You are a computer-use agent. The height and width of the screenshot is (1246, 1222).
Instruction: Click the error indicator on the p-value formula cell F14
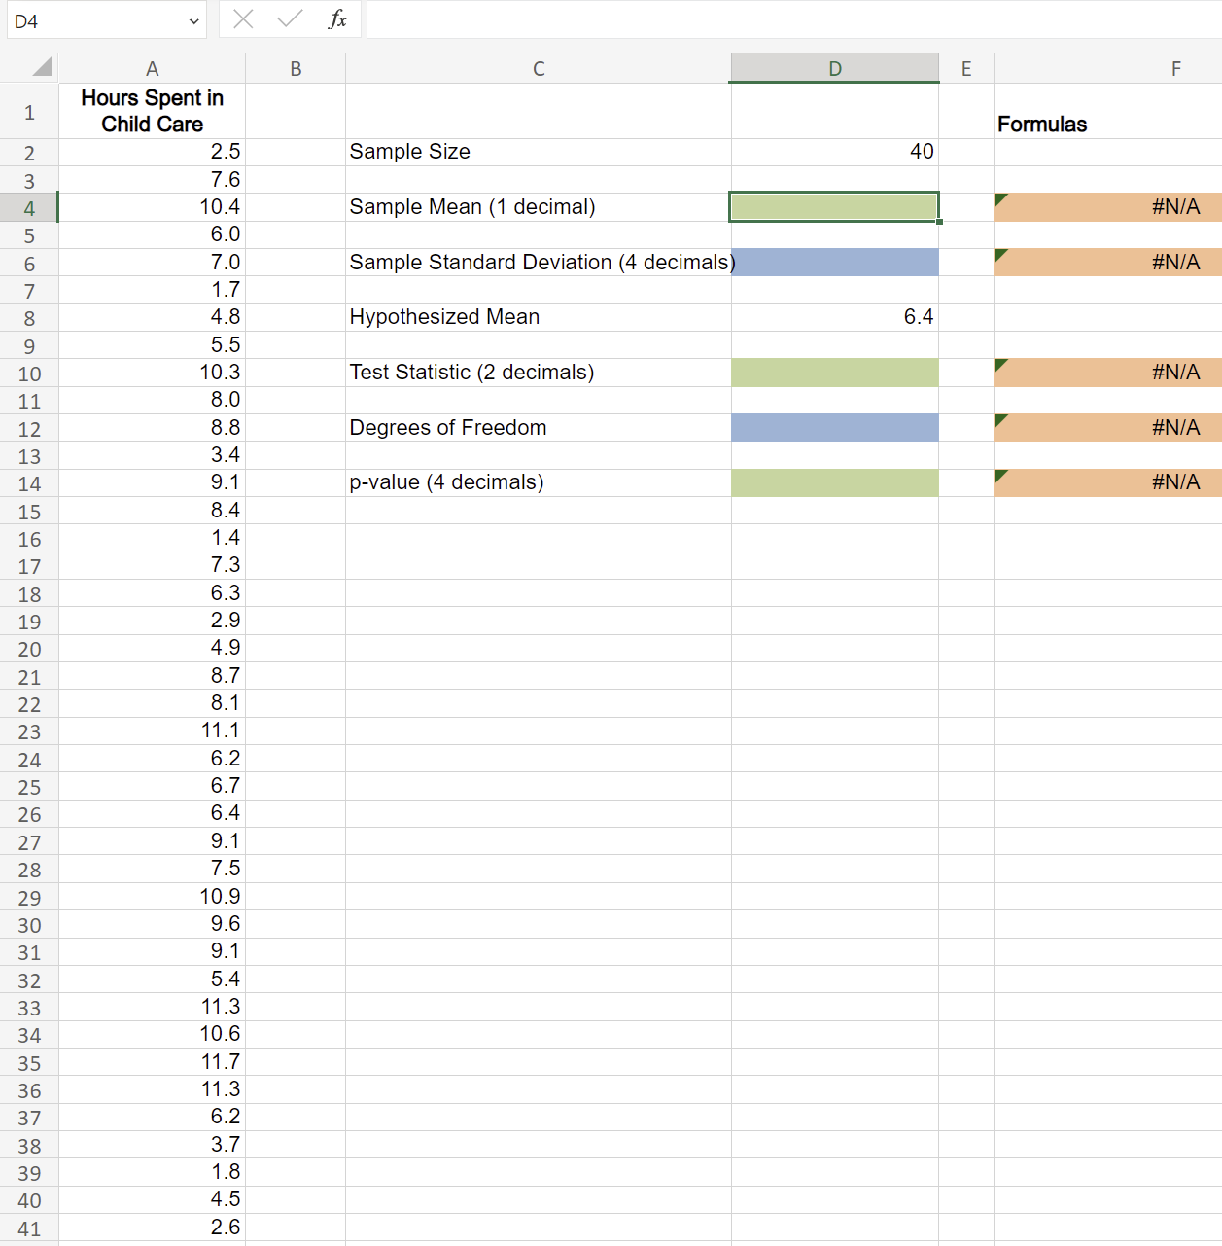tap(999, 475)
